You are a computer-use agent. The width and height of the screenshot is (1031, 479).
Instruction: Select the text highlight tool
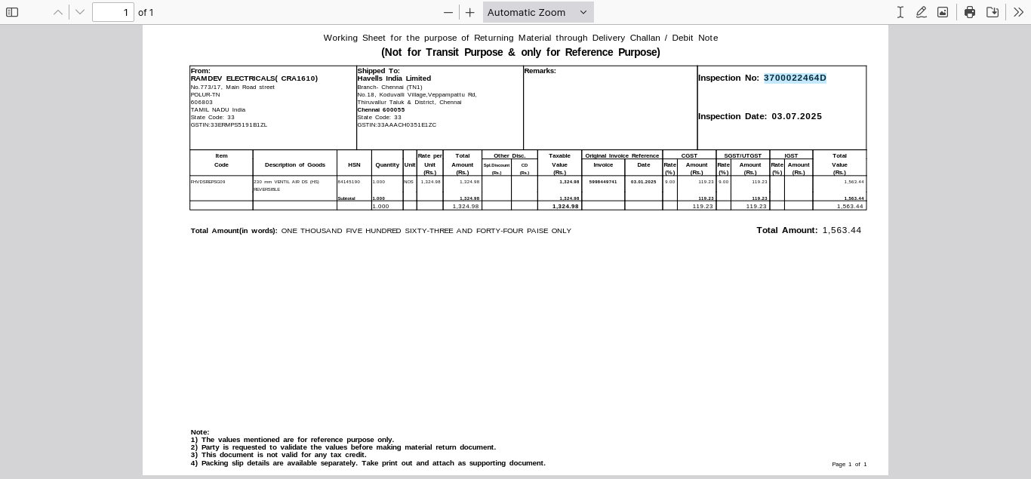tap(900, 12)
